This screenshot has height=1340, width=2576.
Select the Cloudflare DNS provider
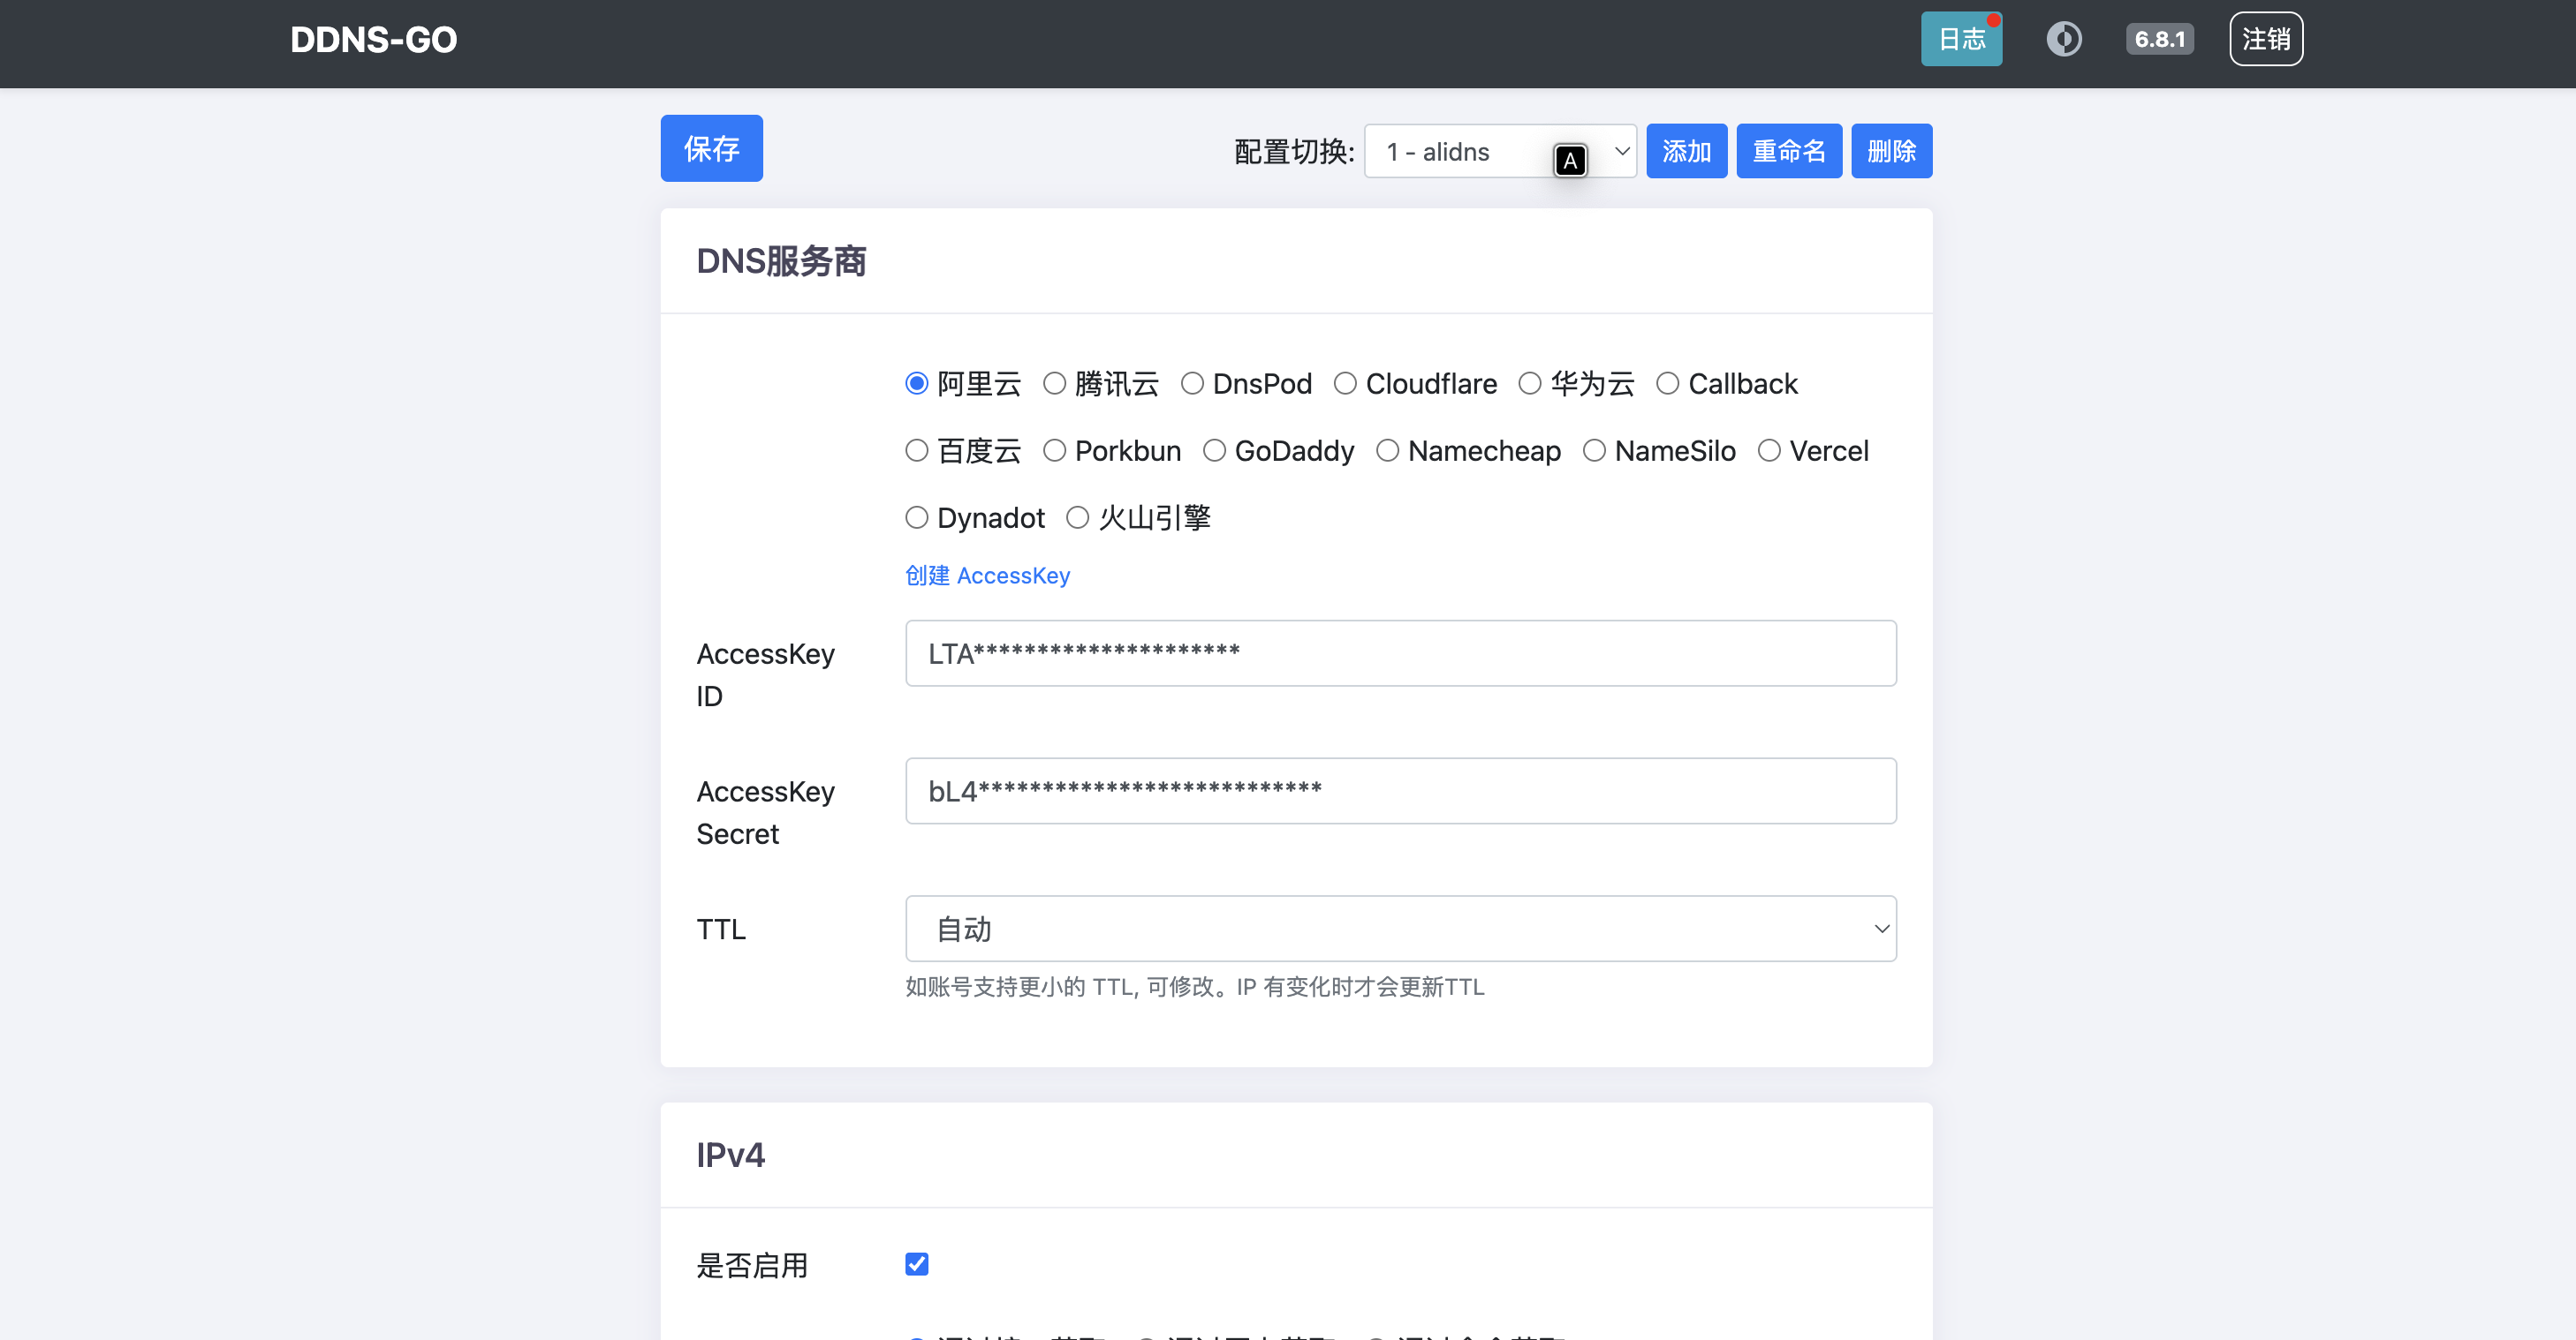(1345, 384)
